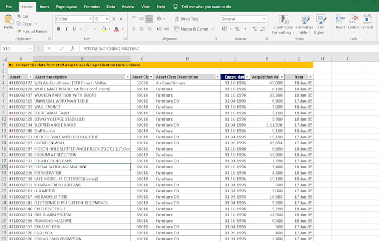
Task: Open the File tab
Action: 9,7
